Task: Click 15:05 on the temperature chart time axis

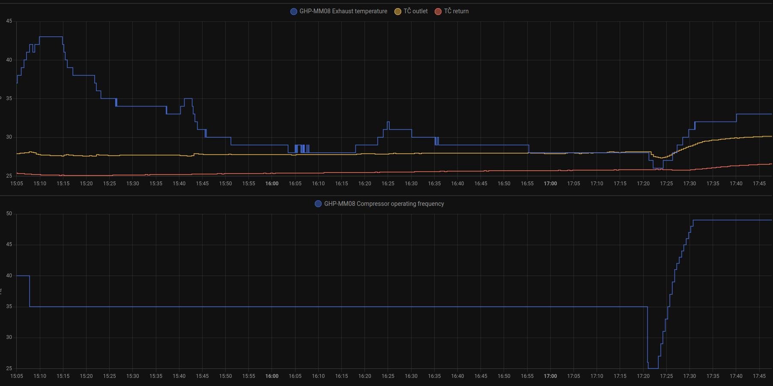Action: point(17,184)
